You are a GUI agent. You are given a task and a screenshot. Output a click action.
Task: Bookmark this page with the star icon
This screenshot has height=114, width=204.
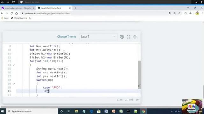point(179,13)
